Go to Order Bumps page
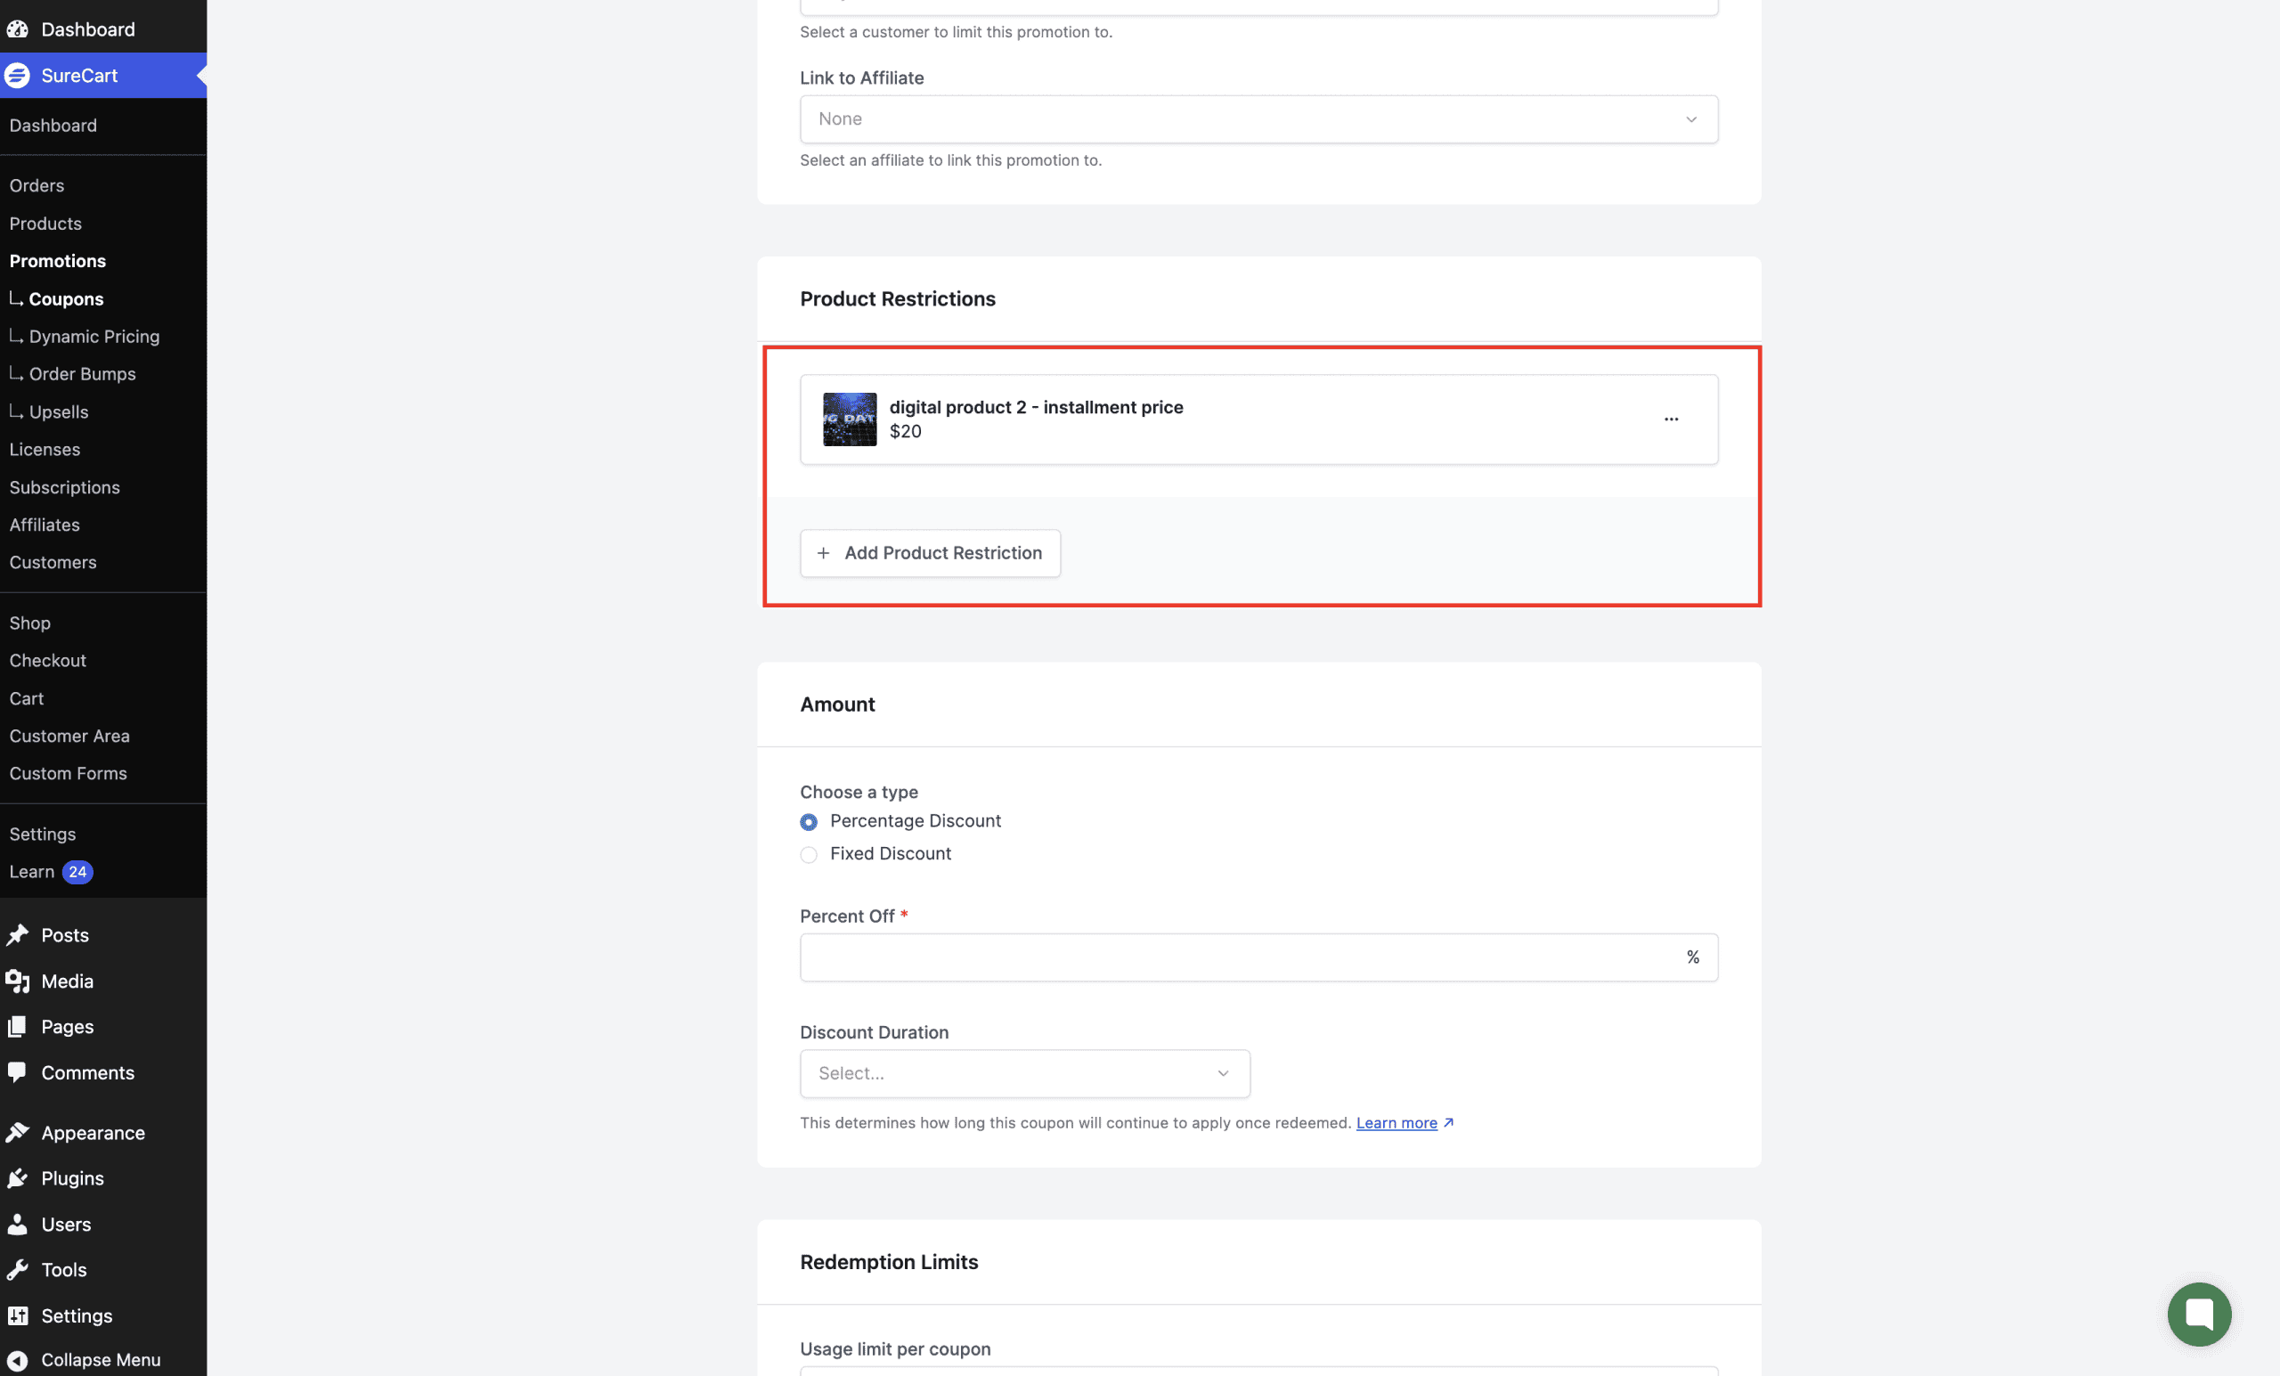 click(x=82, y=374)
